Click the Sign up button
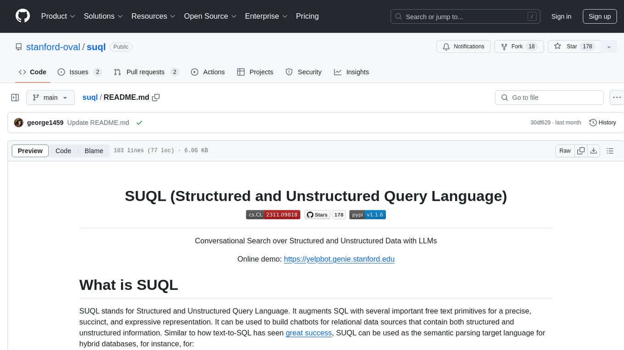 coord(600,16)
